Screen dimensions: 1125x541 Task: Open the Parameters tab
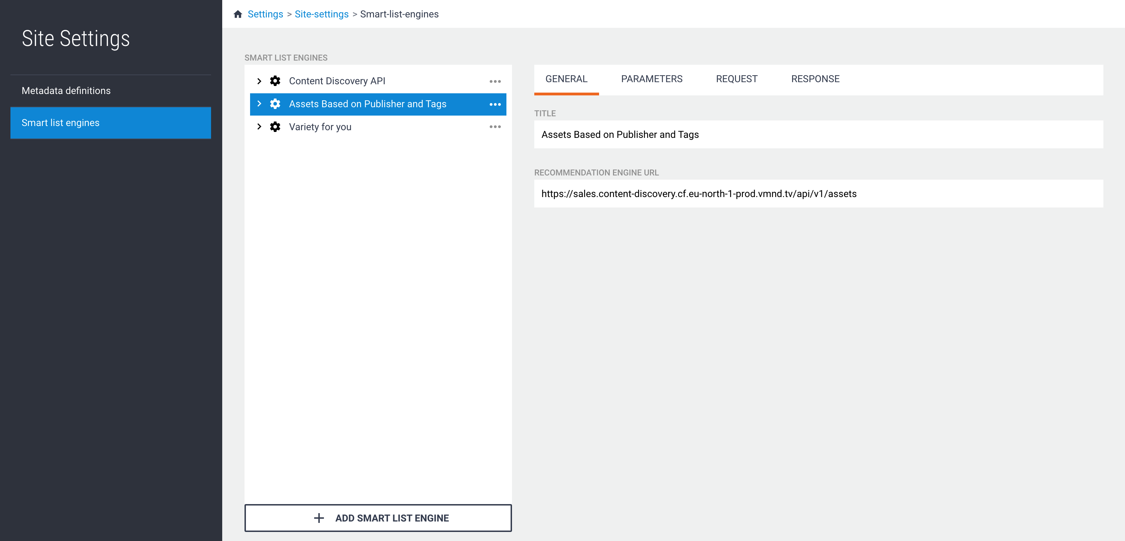click(x=652, y=79)
